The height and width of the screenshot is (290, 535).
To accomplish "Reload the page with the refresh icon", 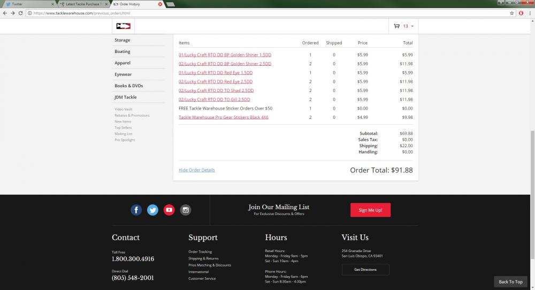I will pos(20,13).
